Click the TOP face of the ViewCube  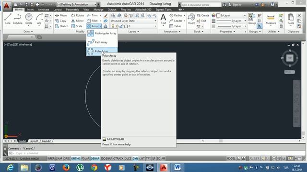coord(290,58)
